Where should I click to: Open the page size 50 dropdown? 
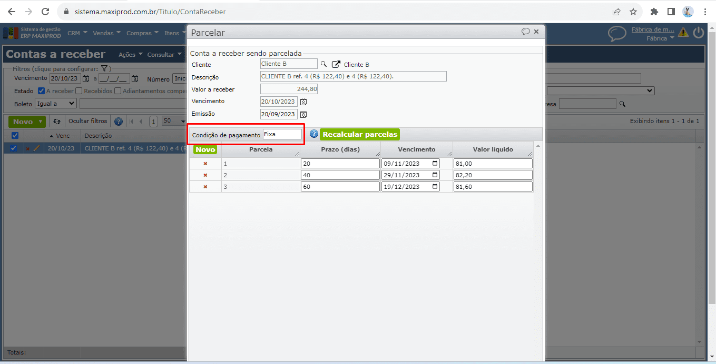click(174, 121)
